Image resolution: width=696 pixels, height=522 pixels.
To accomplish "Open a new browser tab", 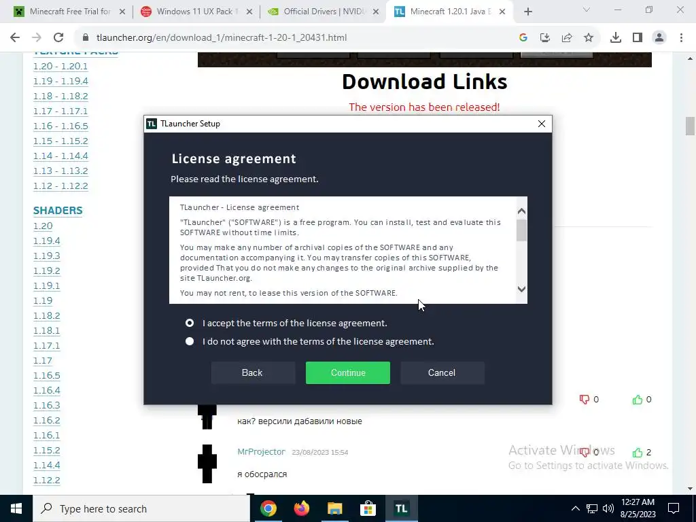I will pyautogui.click(x=527, y=12).
